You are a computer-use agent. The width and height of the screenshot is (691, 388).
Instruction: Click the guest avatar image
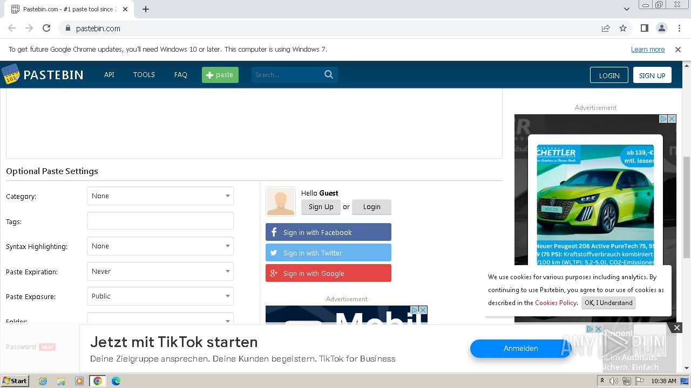pos(281,202)
